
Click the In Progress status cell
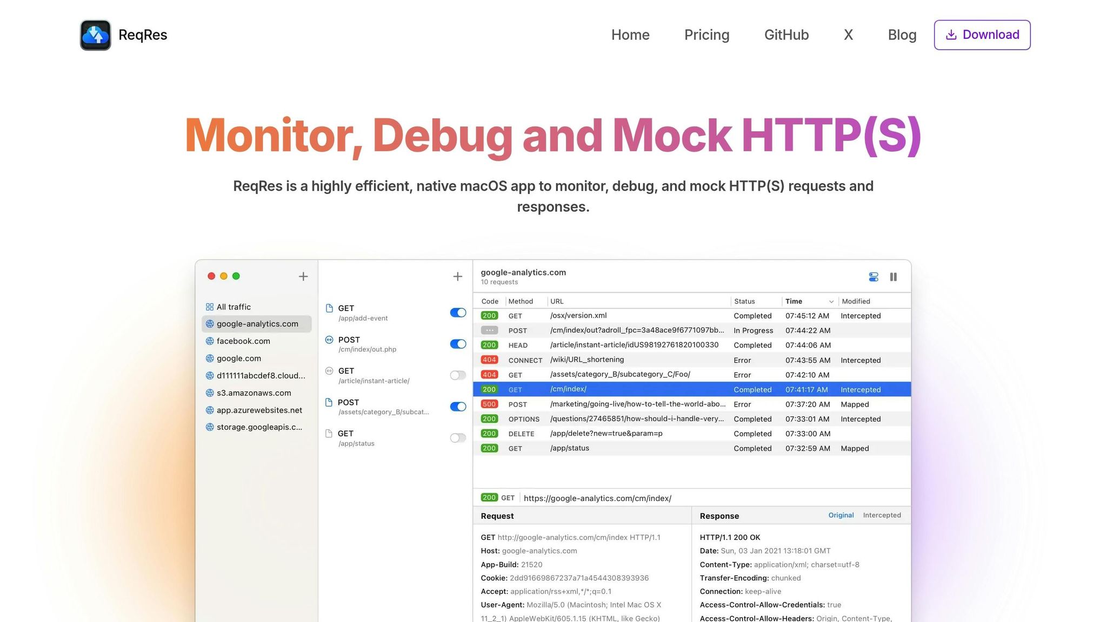(753, 330)
